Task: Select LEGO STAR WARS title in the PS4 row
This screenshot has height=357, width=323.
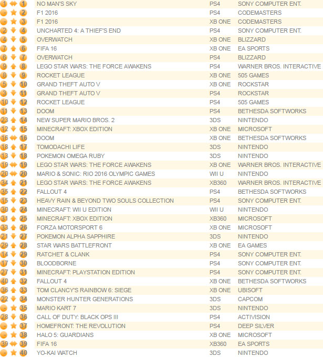Action: click(x=94, y=66)
